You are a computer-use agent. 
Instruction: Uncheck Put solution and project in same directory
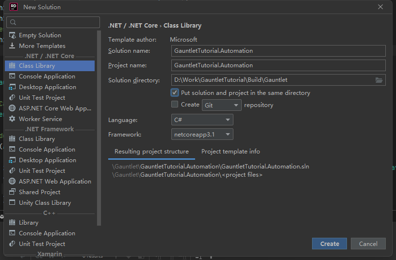[175, 92]
